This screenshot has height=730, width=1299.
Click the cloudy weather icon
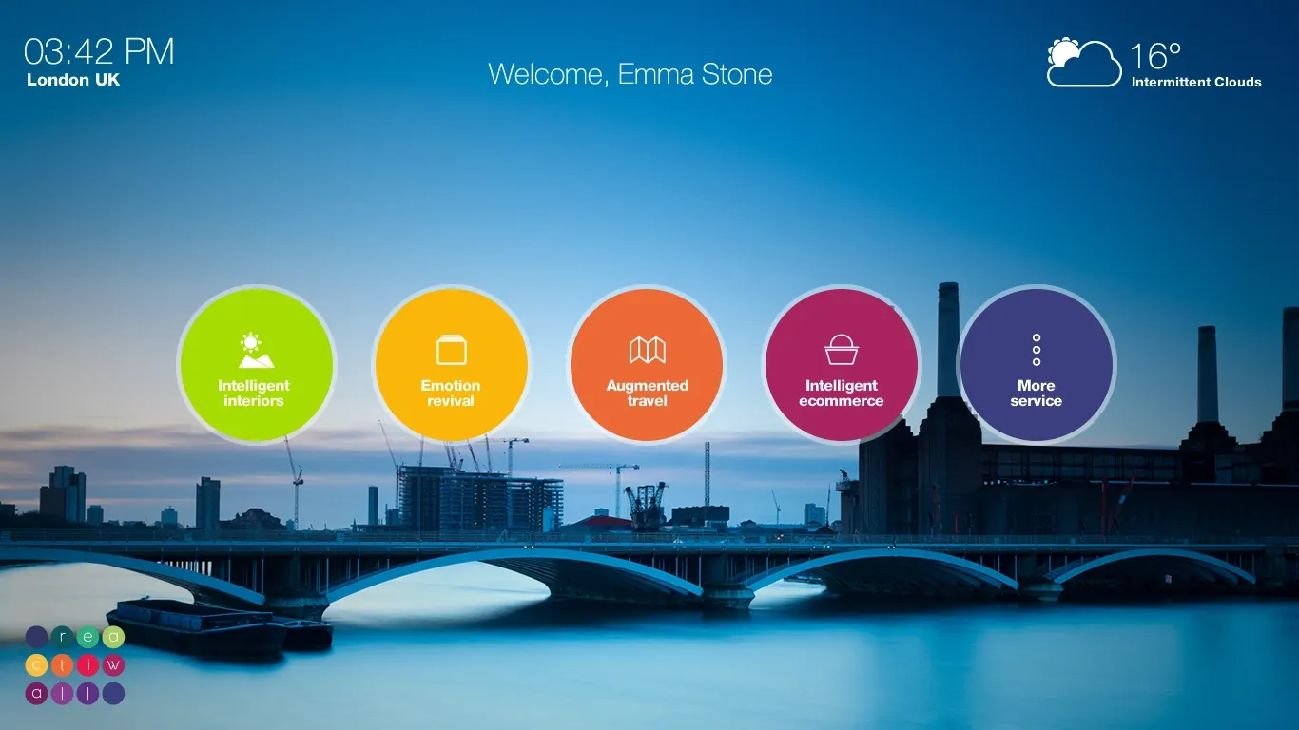(x=1084, y=63)
